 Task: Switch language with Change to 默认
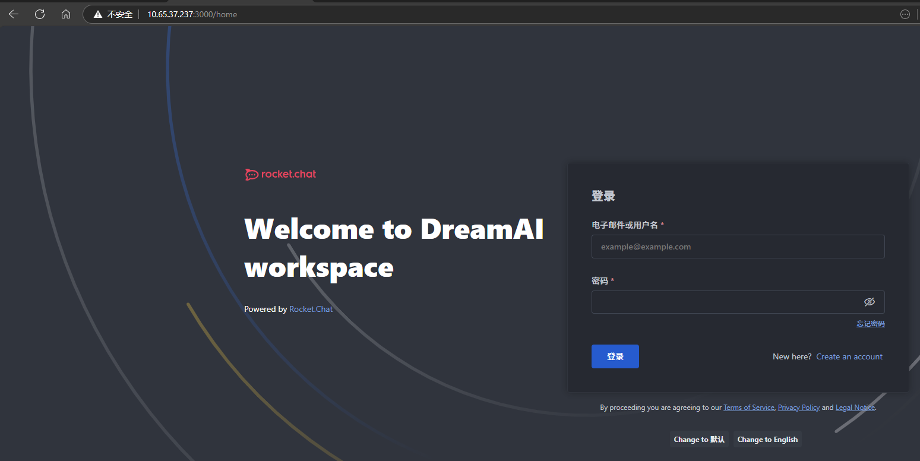pos(699,440)
